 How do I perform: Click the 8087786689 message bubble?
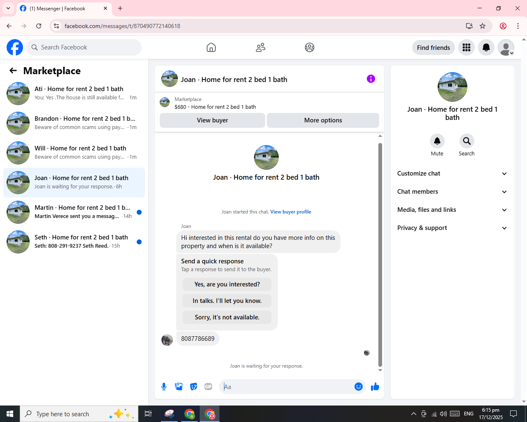point(198,339)
